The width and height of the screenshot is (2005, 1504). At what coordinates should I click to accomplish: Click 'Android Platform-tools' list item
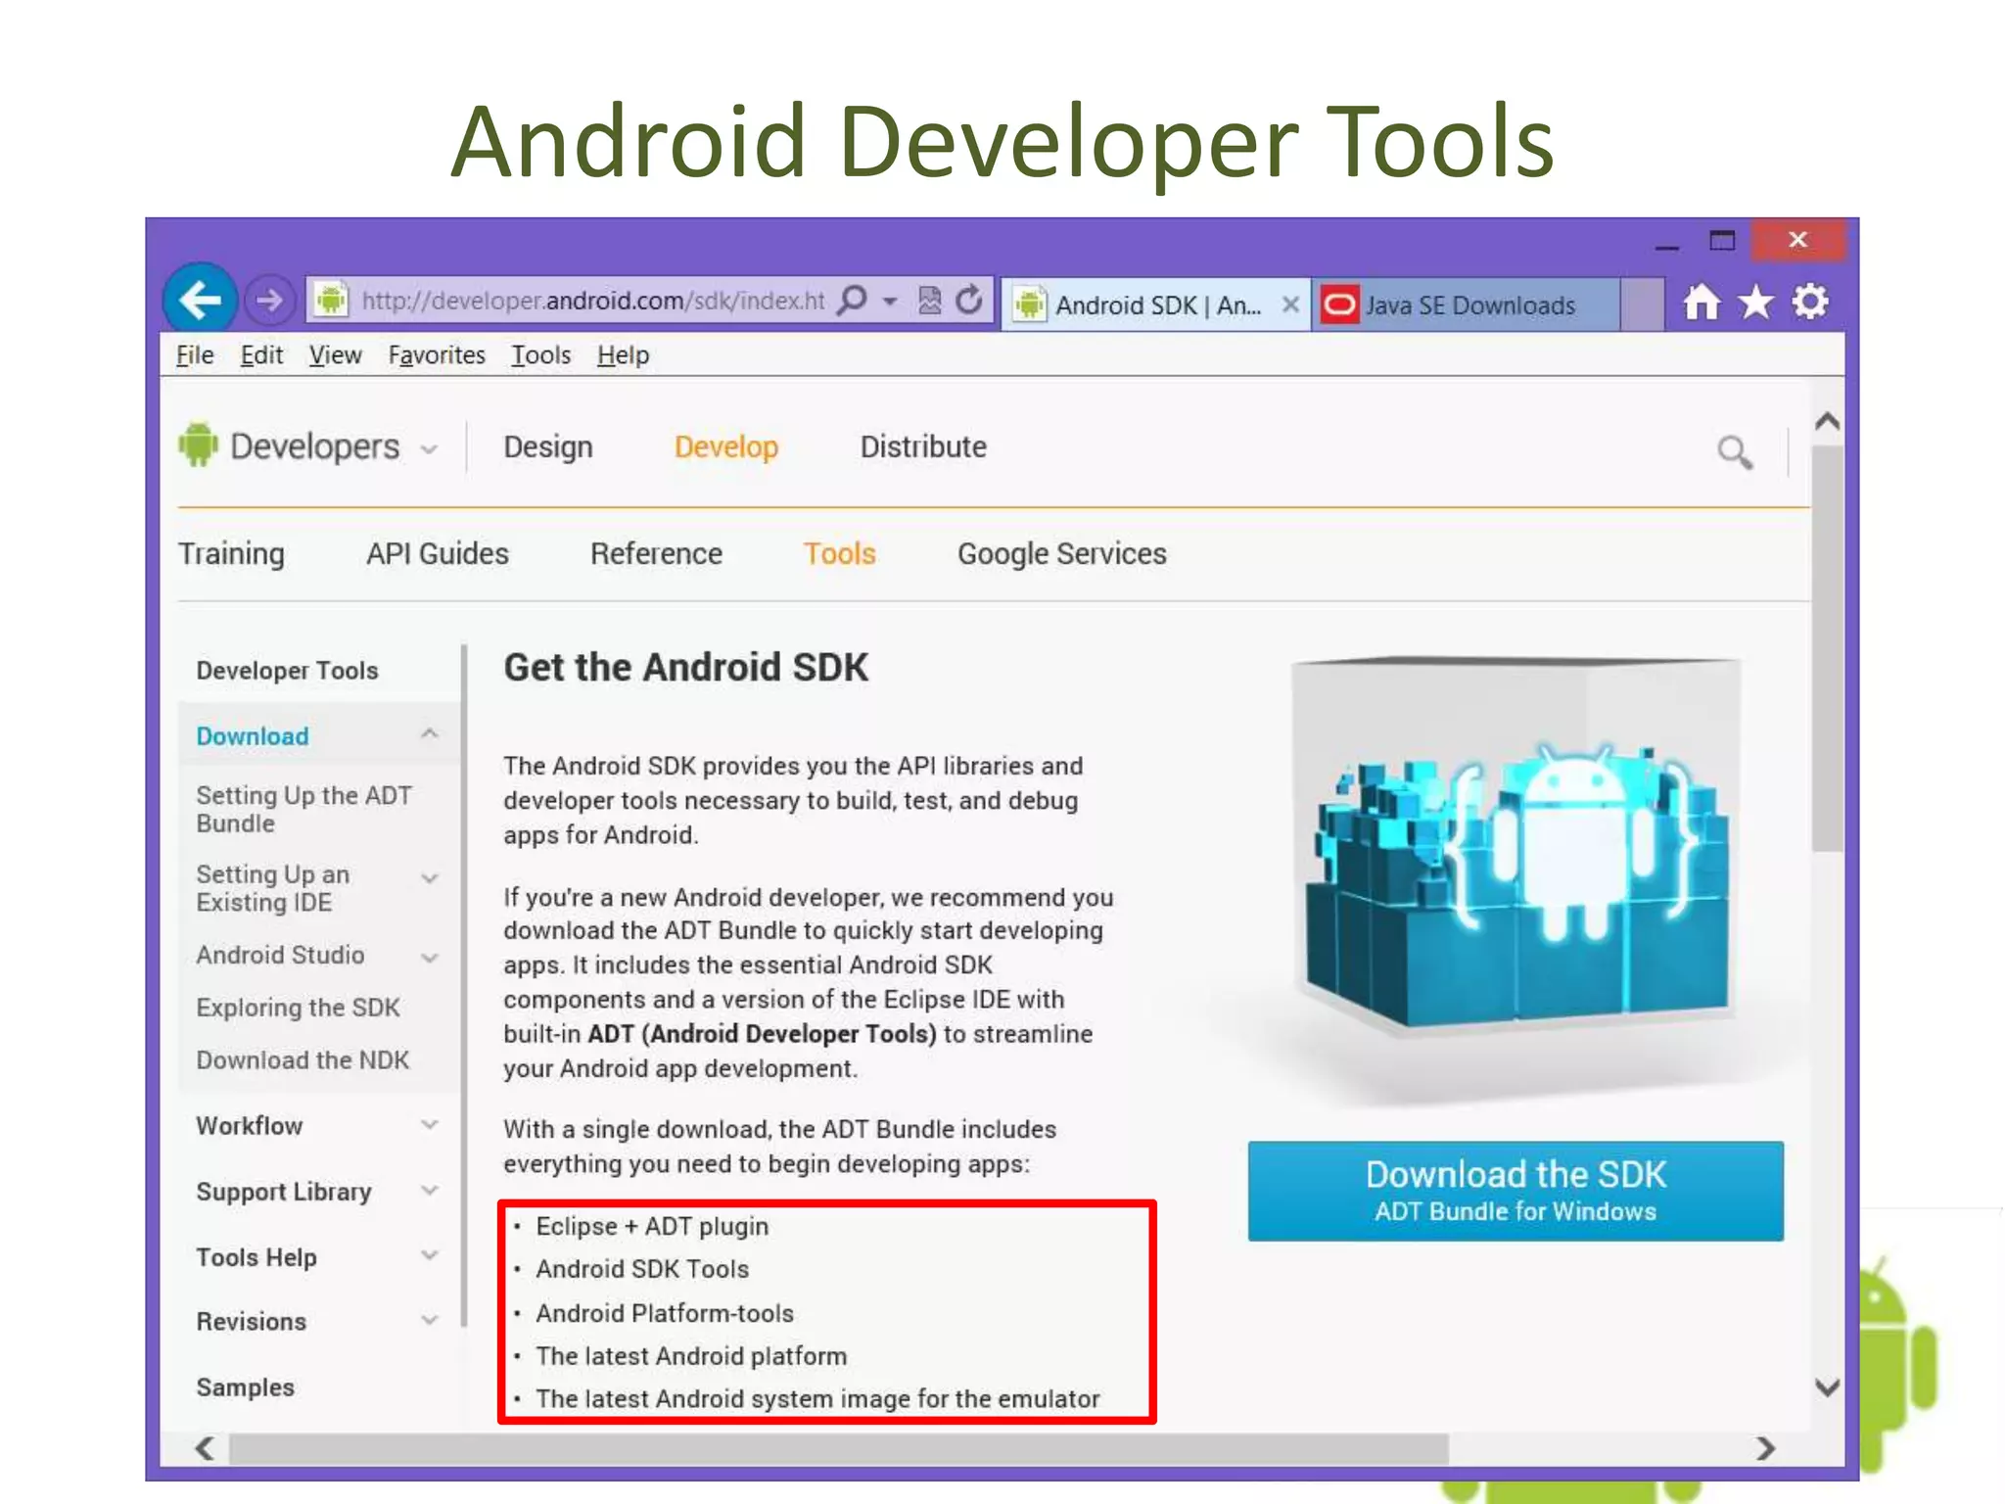(x=665, y=1313)
